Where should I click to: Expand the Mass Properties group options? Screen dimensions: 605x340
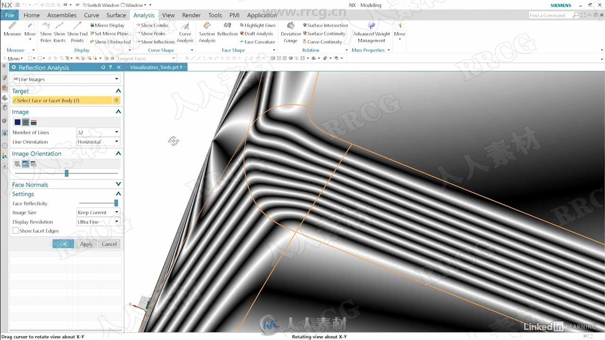pyautogui.click(x=389, y=50)
